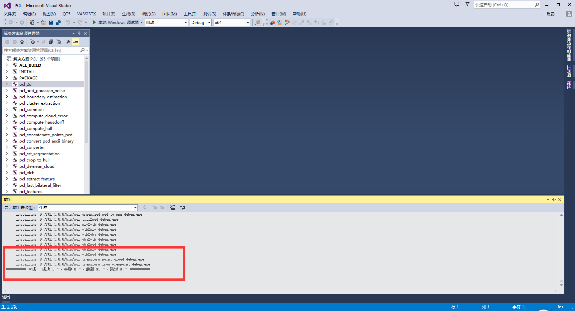The image size is (575, 311).
Task: Open the 调试(D) debug menu
Action: [x=149, y=14]
